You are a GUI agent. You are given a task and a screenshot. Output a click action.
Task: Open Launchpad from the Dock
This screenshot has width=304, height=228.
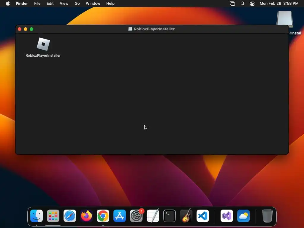point(53,216)
